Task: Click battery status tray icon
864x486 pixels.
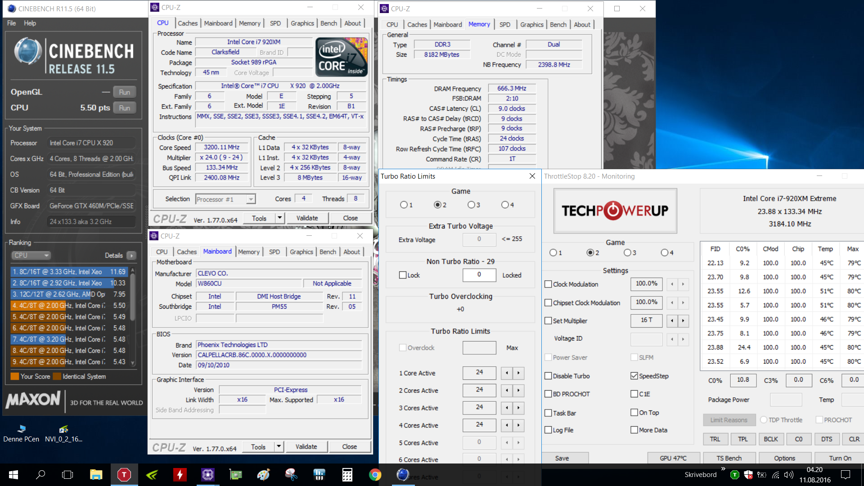Action: coord(762,475)
